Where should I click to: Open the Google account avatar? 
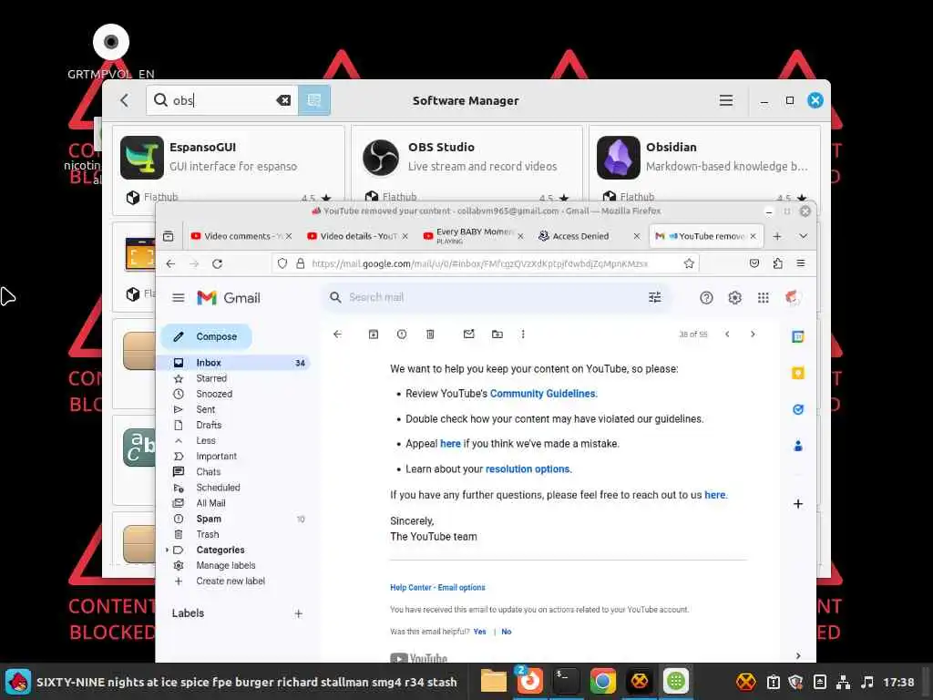(793, 297)
